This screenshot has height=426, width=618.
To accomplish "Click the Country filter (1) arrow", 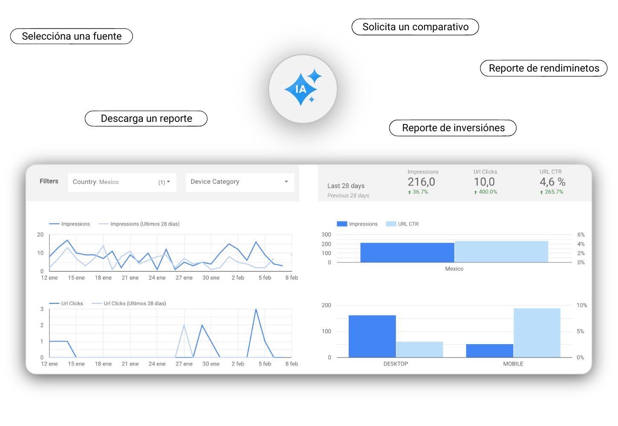I will click(x=168, y=182).
